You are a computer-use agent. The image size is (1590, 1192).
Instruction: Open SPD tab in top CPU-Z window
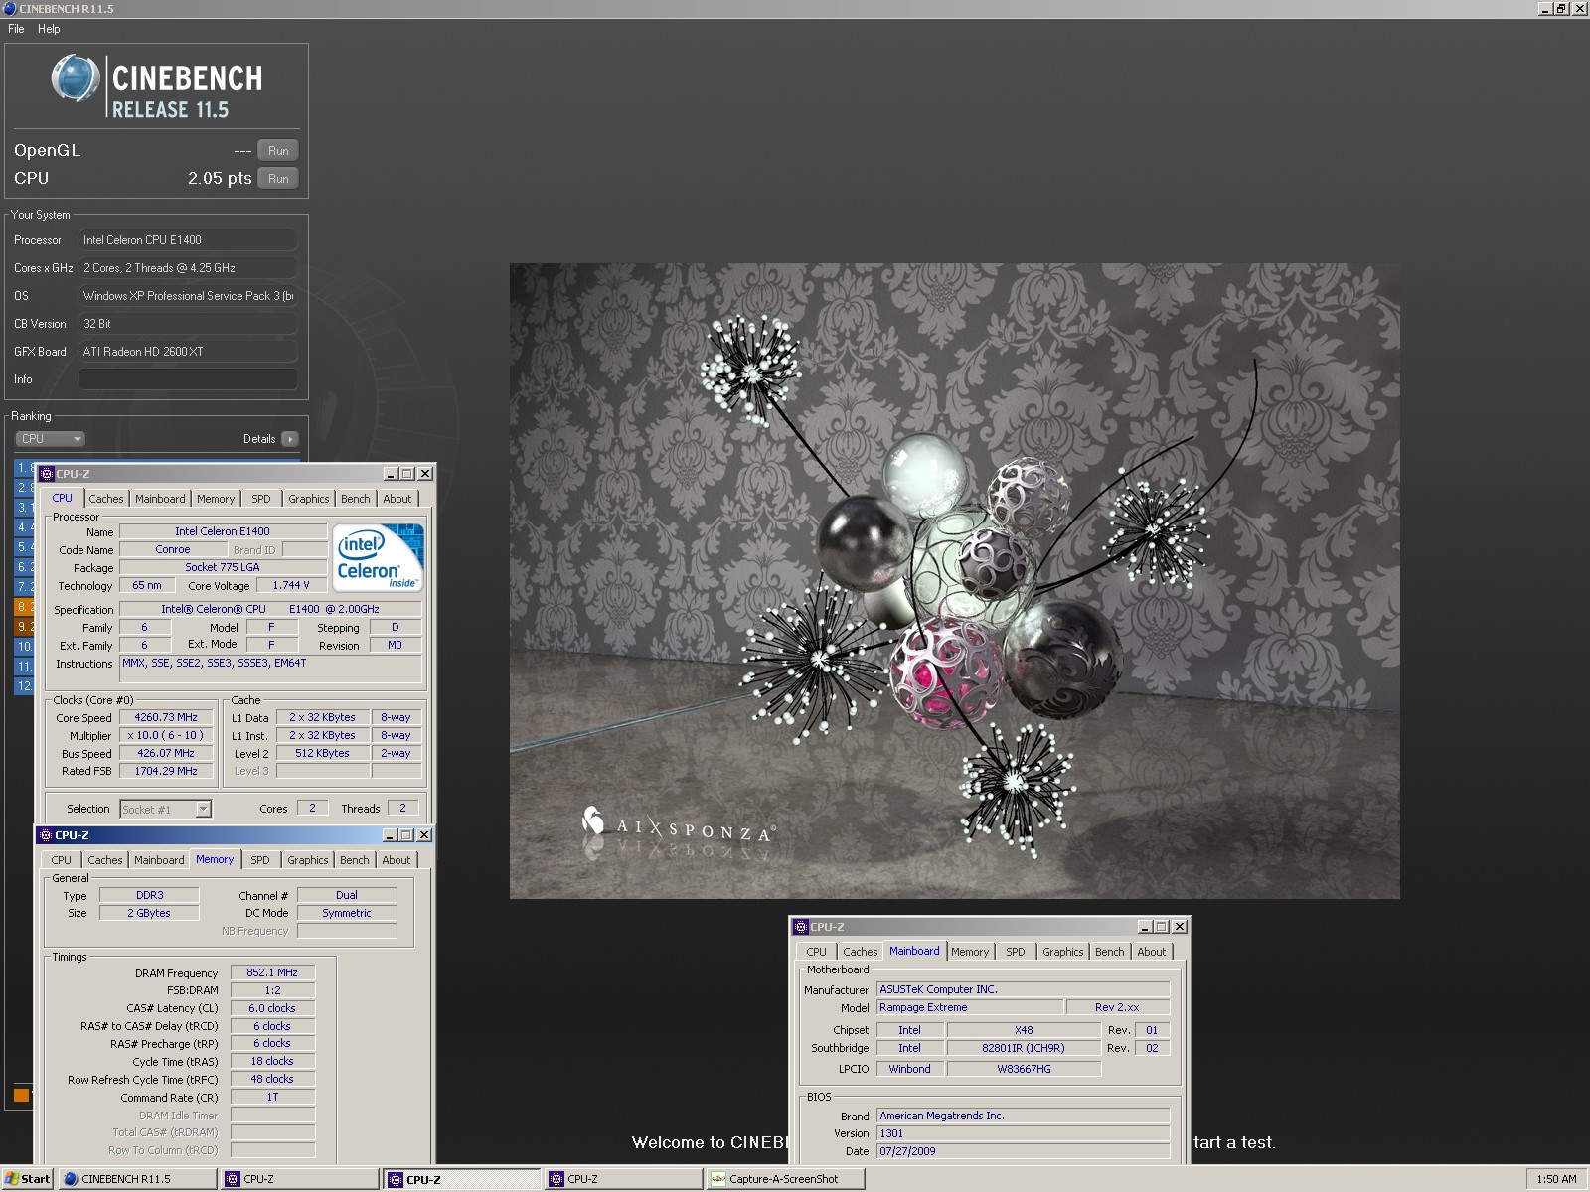(261, 499)
